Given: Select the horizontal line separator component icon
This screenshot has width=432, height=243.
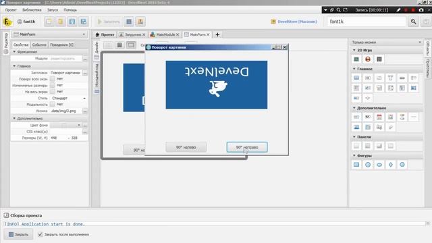Looking at the screenshot, I should pos(413,117).
